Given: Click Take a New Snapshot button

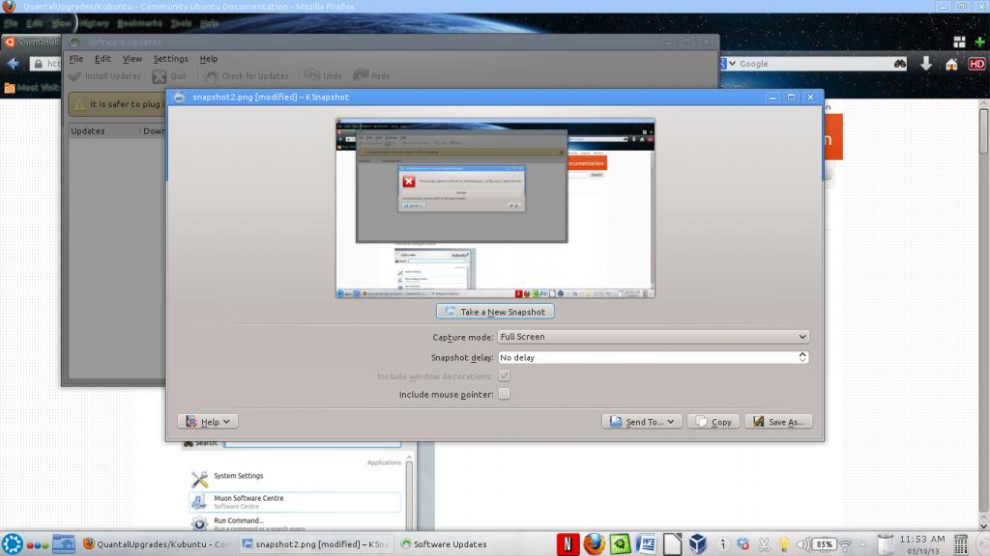Looking at the screenshot, I should [495, 312].
